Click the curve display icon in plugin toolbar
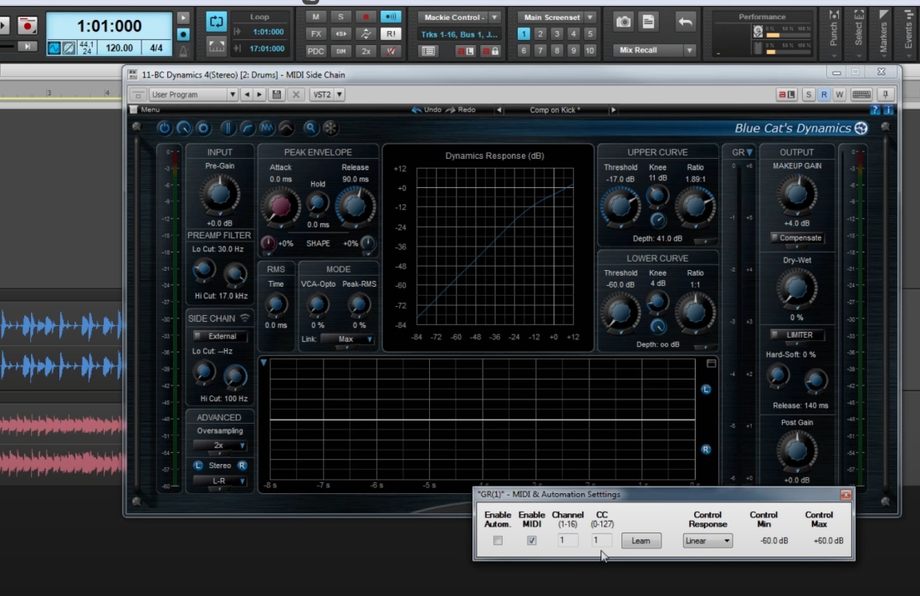This screenshot has height=596, width=920. (x=247, y=128)
